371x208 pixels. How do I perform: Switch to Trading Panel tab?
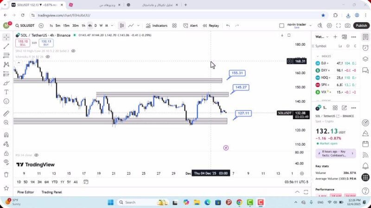coord(51,192)
